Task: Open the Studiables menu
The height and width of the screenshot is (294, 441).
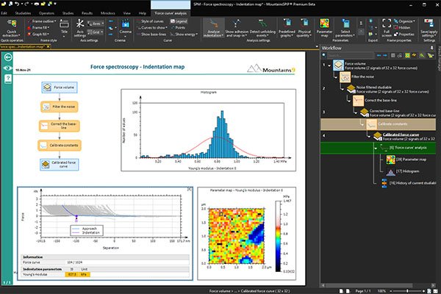Action: [23, 13]
